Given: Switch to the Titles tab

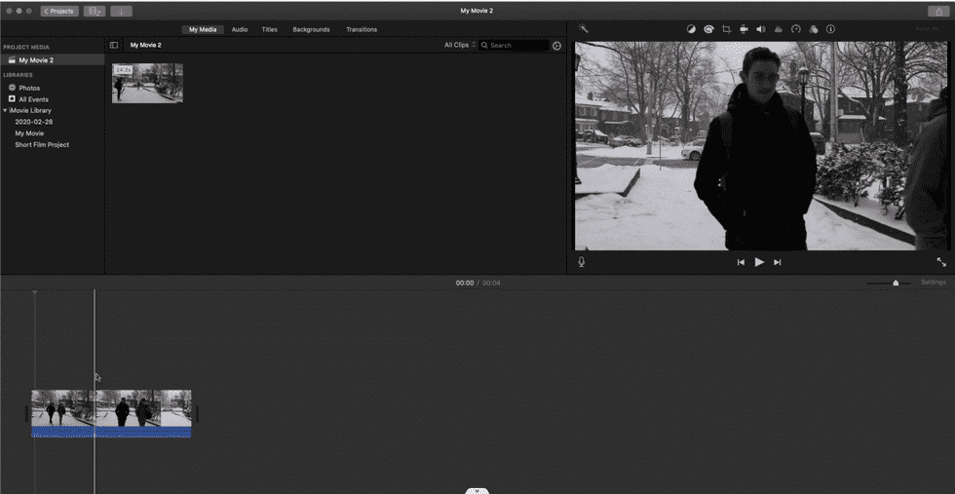Looking at the screenshot, I should [270, 29].
